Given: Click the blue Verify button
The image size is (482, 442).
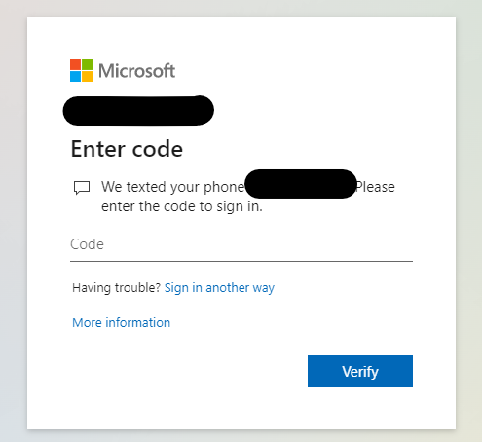Looking at the screenshot, I should click(360, 371).
